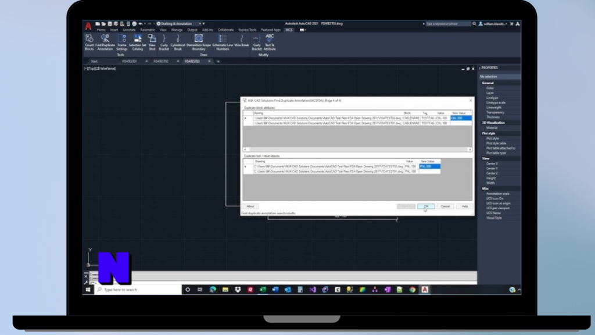
Task: Select Curly Bracket in Draw panel
Action: (x=164, y=42)
